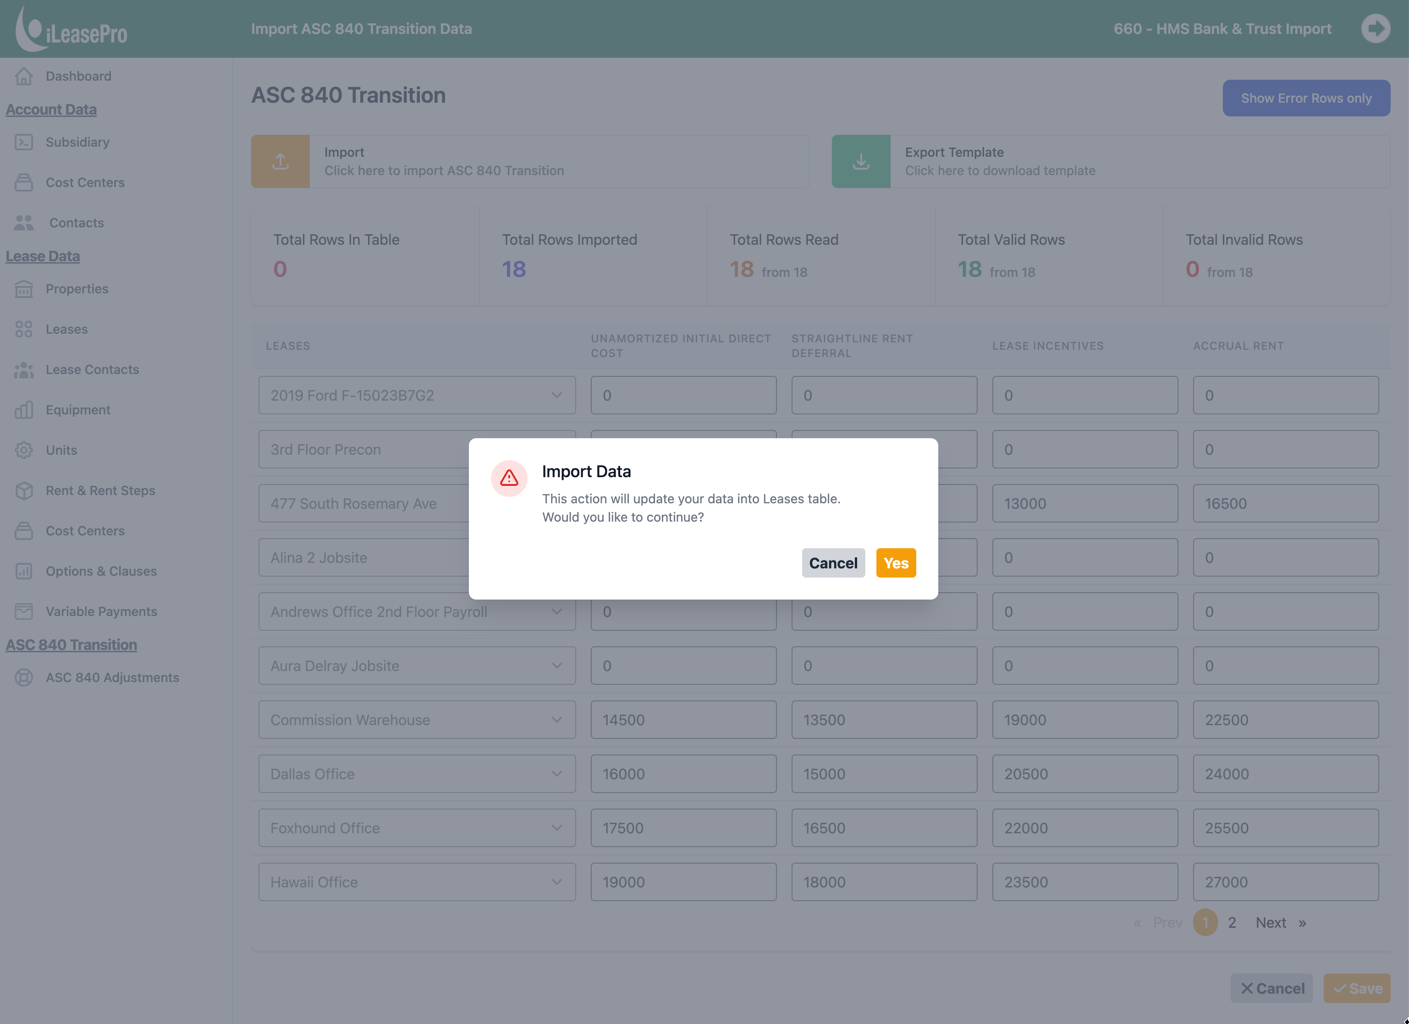
Task: Click the Contacts people icon
Action: point(24,223)
